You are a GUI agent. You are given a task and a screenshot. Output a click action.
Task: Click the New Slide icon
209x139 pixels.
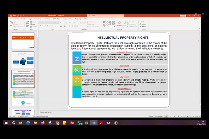coord(27,23)
